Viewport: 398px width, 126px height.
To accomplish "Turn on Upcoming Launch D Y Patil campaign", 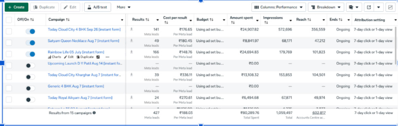I will click(x=30, y=65).
